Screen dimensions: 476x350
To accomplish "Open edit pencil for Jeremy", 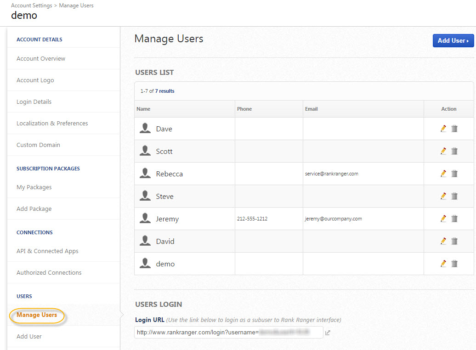I will tap(443, 219).
